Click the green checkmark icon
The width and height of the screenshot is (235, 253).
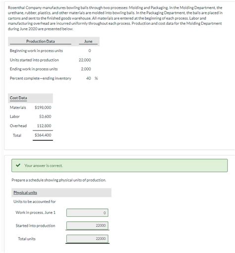pyautogui.click(x=18, y=165)
